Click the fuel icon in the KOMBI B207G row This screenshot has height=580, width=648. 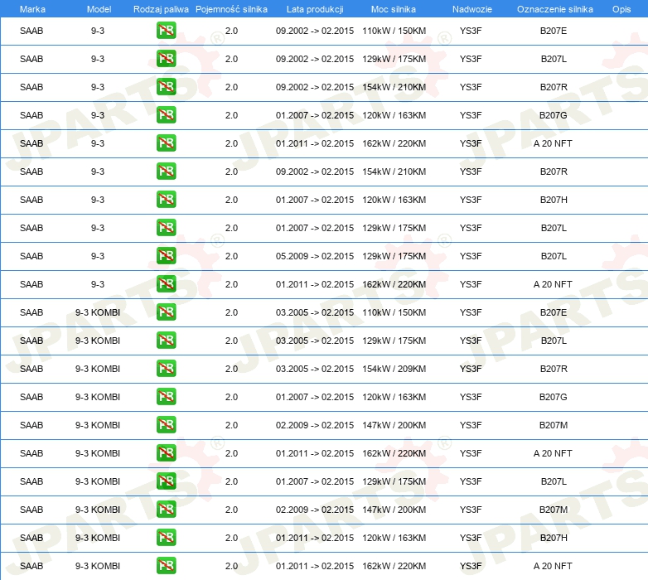pyautogui.click(x=166, y=397)
